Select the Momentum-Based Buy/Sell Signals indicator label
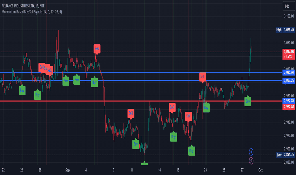The width and height of the screenshot is (296, 175). [31, 12]
